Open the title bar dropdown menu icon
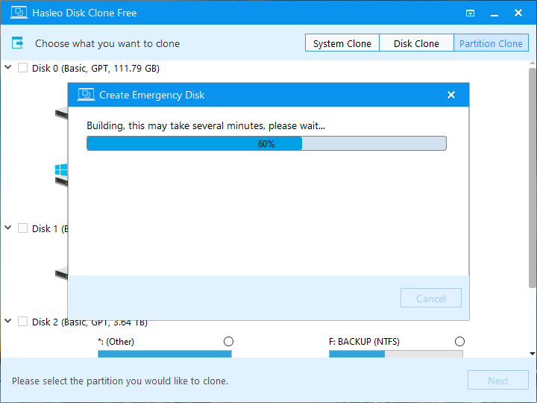537x403 pixels. coord(470,13)
